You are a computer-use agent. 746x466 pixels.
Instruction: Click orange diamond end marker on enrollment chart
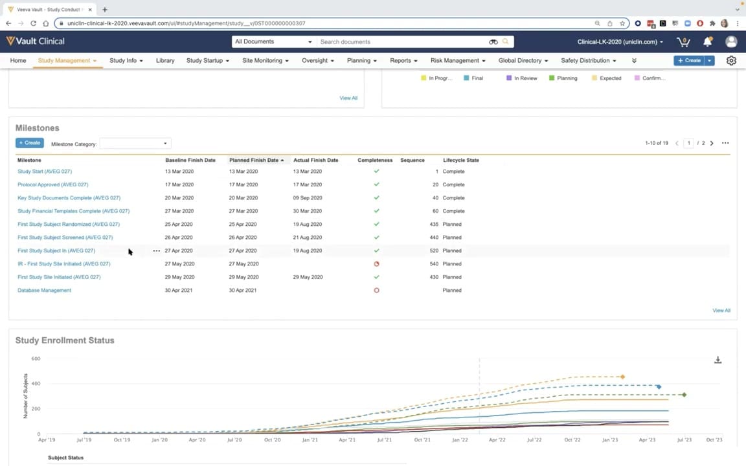(x=622, y=377)
